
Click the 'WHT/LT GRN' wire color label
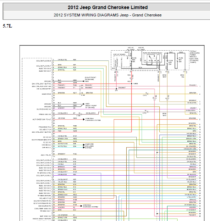(63, 143)
